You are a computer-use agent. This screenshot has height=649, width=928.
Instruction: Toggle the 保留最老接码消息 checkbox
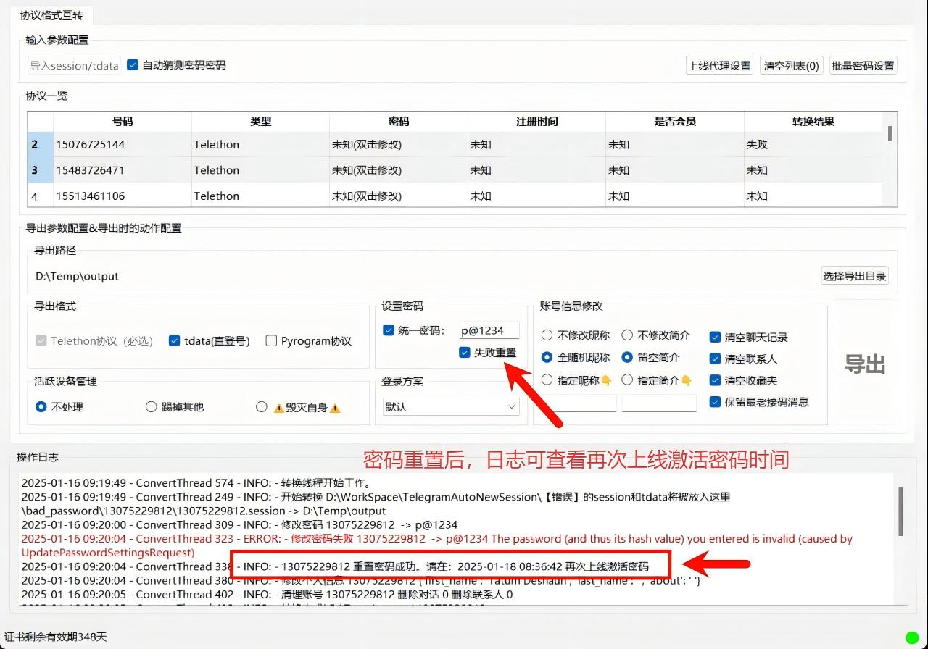715,402
